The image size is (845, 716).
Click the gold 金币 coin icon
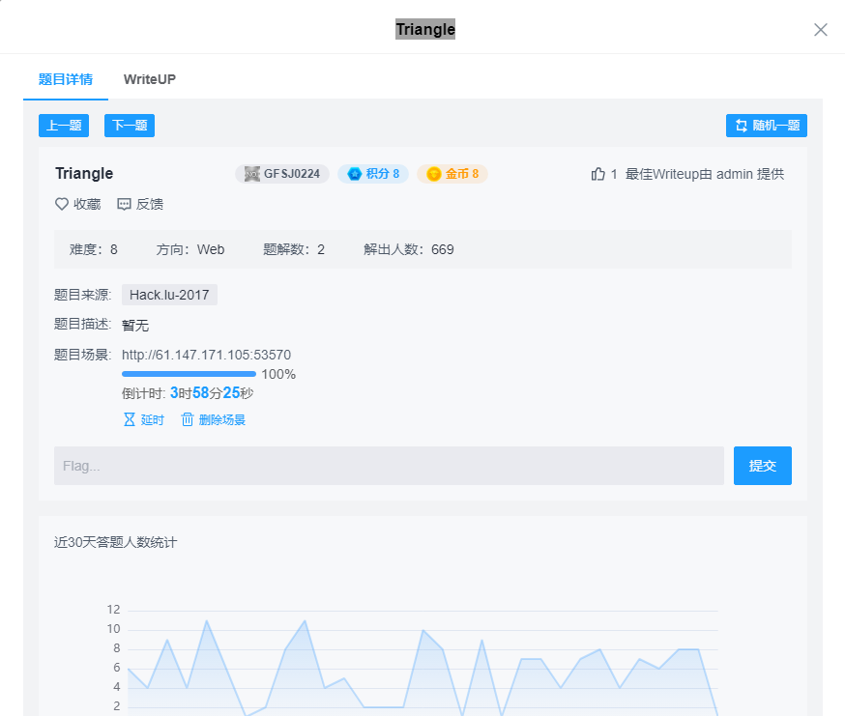[x=434, y=174]
